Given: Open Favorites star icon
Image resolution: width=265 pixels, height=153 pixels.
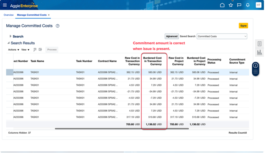Looking at the screenshot, I should 231,5.
